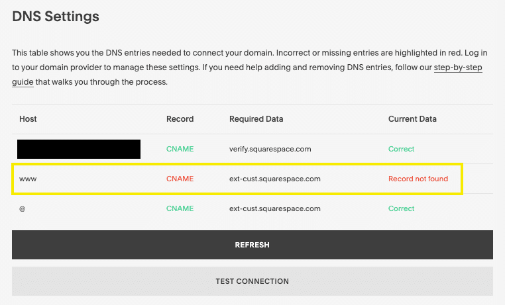Click green CNAME in the @ row

coord(180,208)
